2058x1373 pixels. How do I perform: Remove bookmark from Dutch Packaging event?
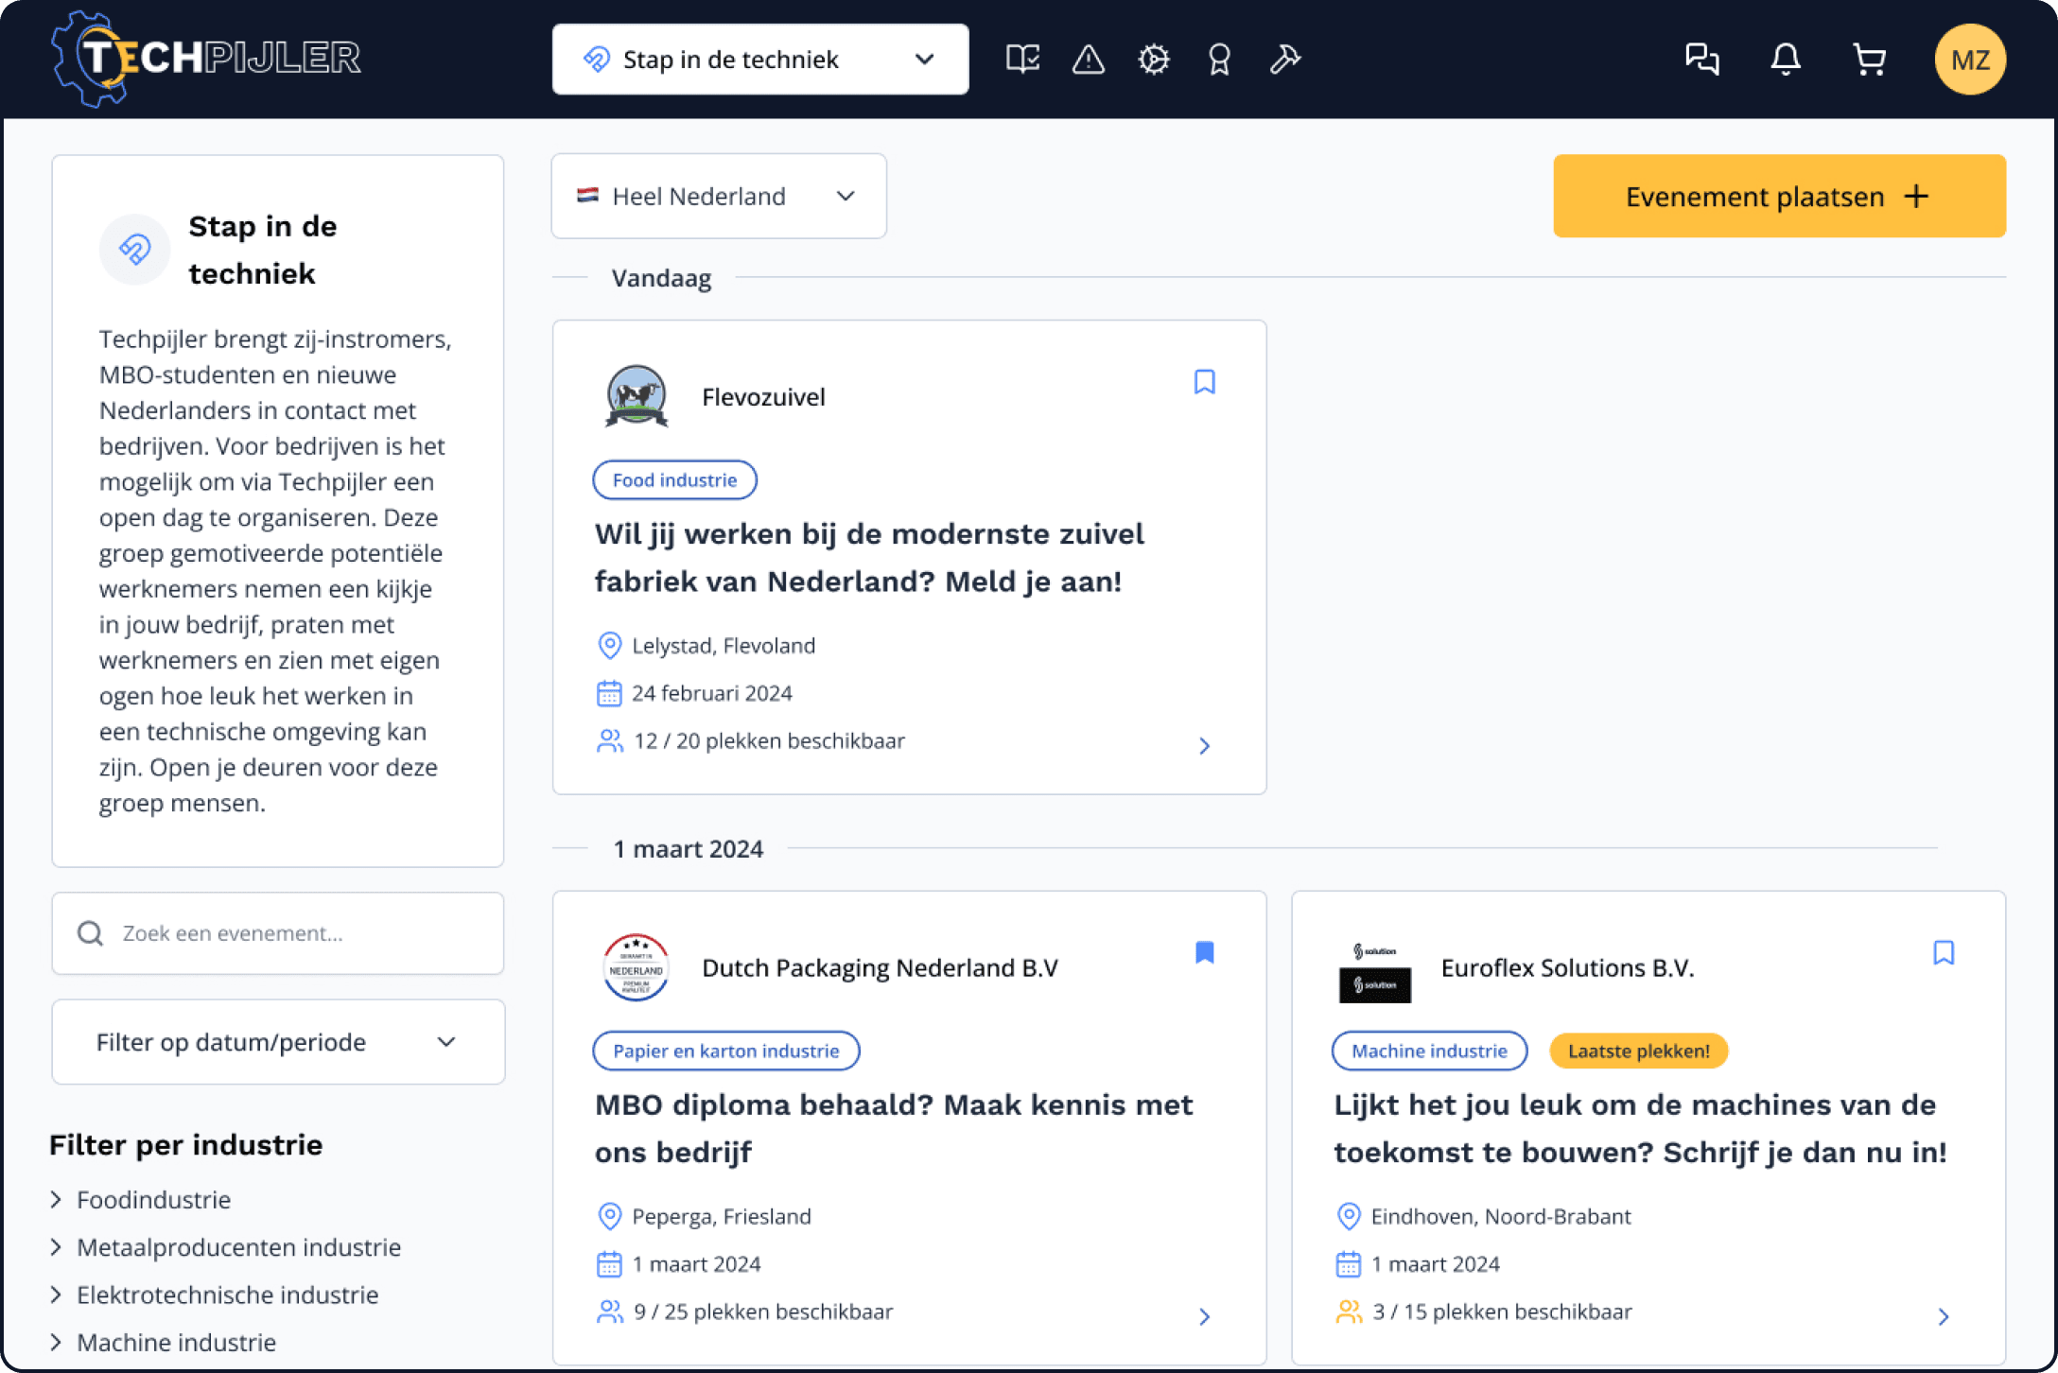coord(1205,952)
